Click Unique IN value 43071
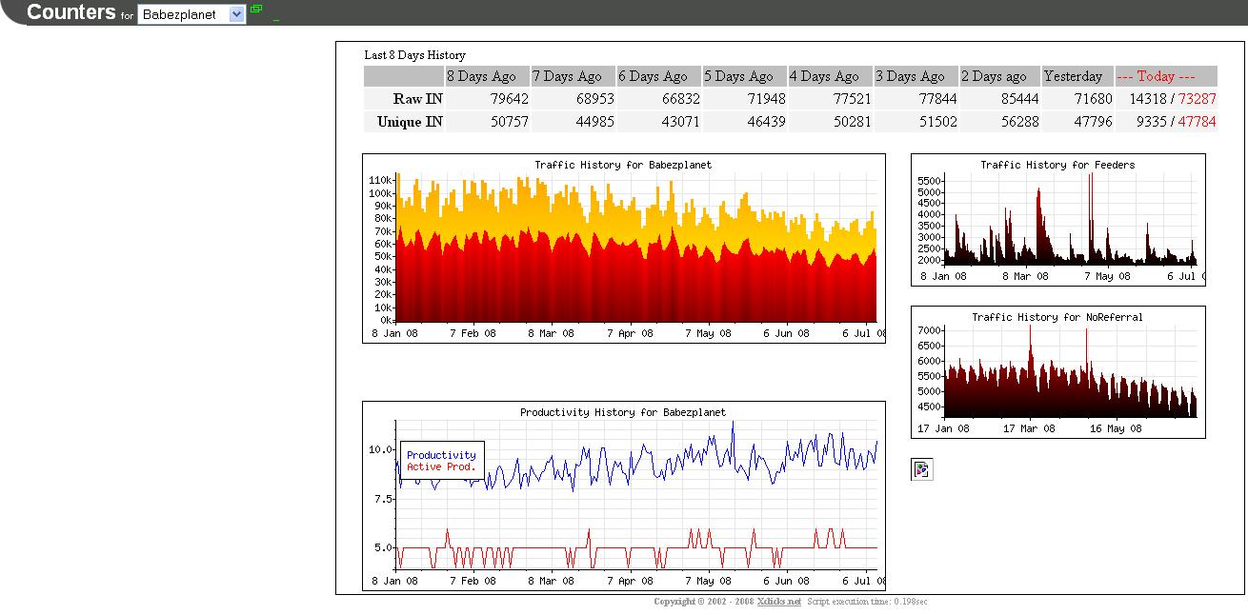The image size is (1248, 615). click(x=681, y=122)
